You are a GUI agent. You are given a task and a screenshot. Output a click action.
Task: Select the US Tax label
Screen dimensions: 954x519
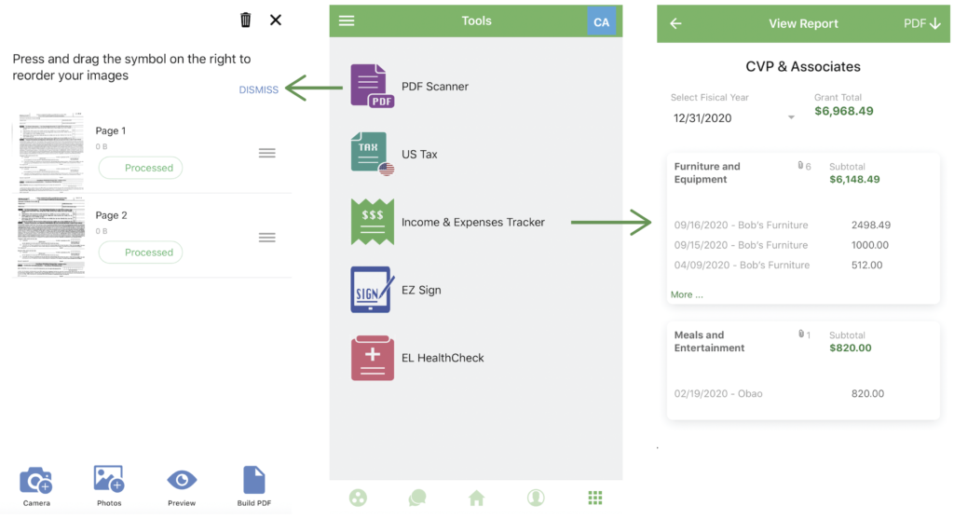click(x=419, y=155)
